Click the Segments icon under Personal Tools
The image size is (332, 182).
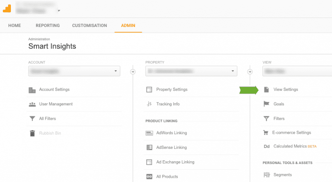267,175
